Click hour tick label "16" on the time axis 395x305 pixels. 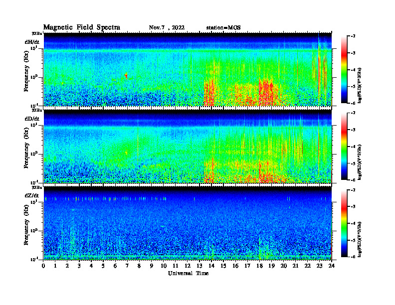[235, 266]
